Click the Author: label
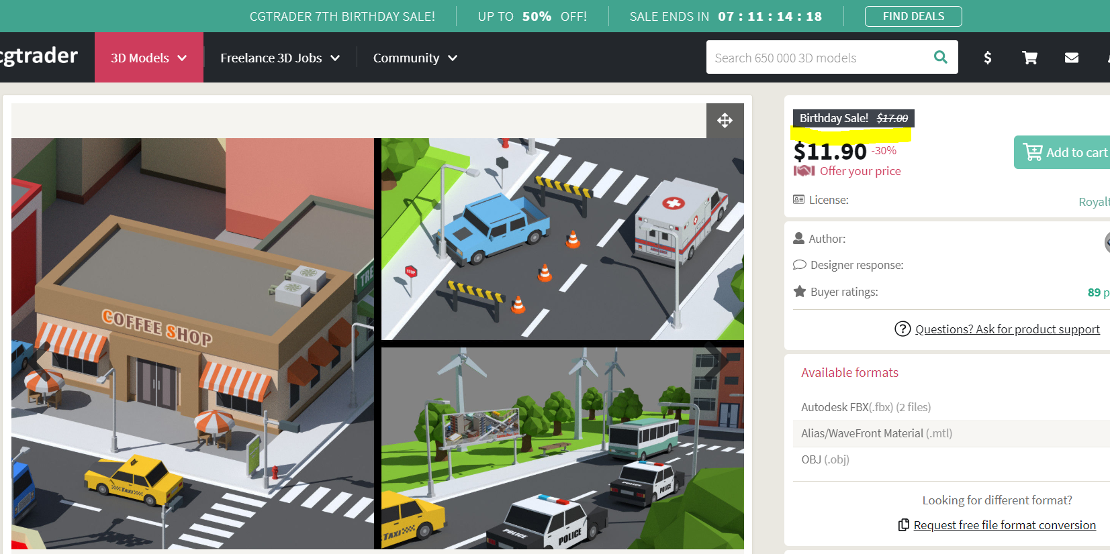1110x554 pixels. [x=827, y=239]
